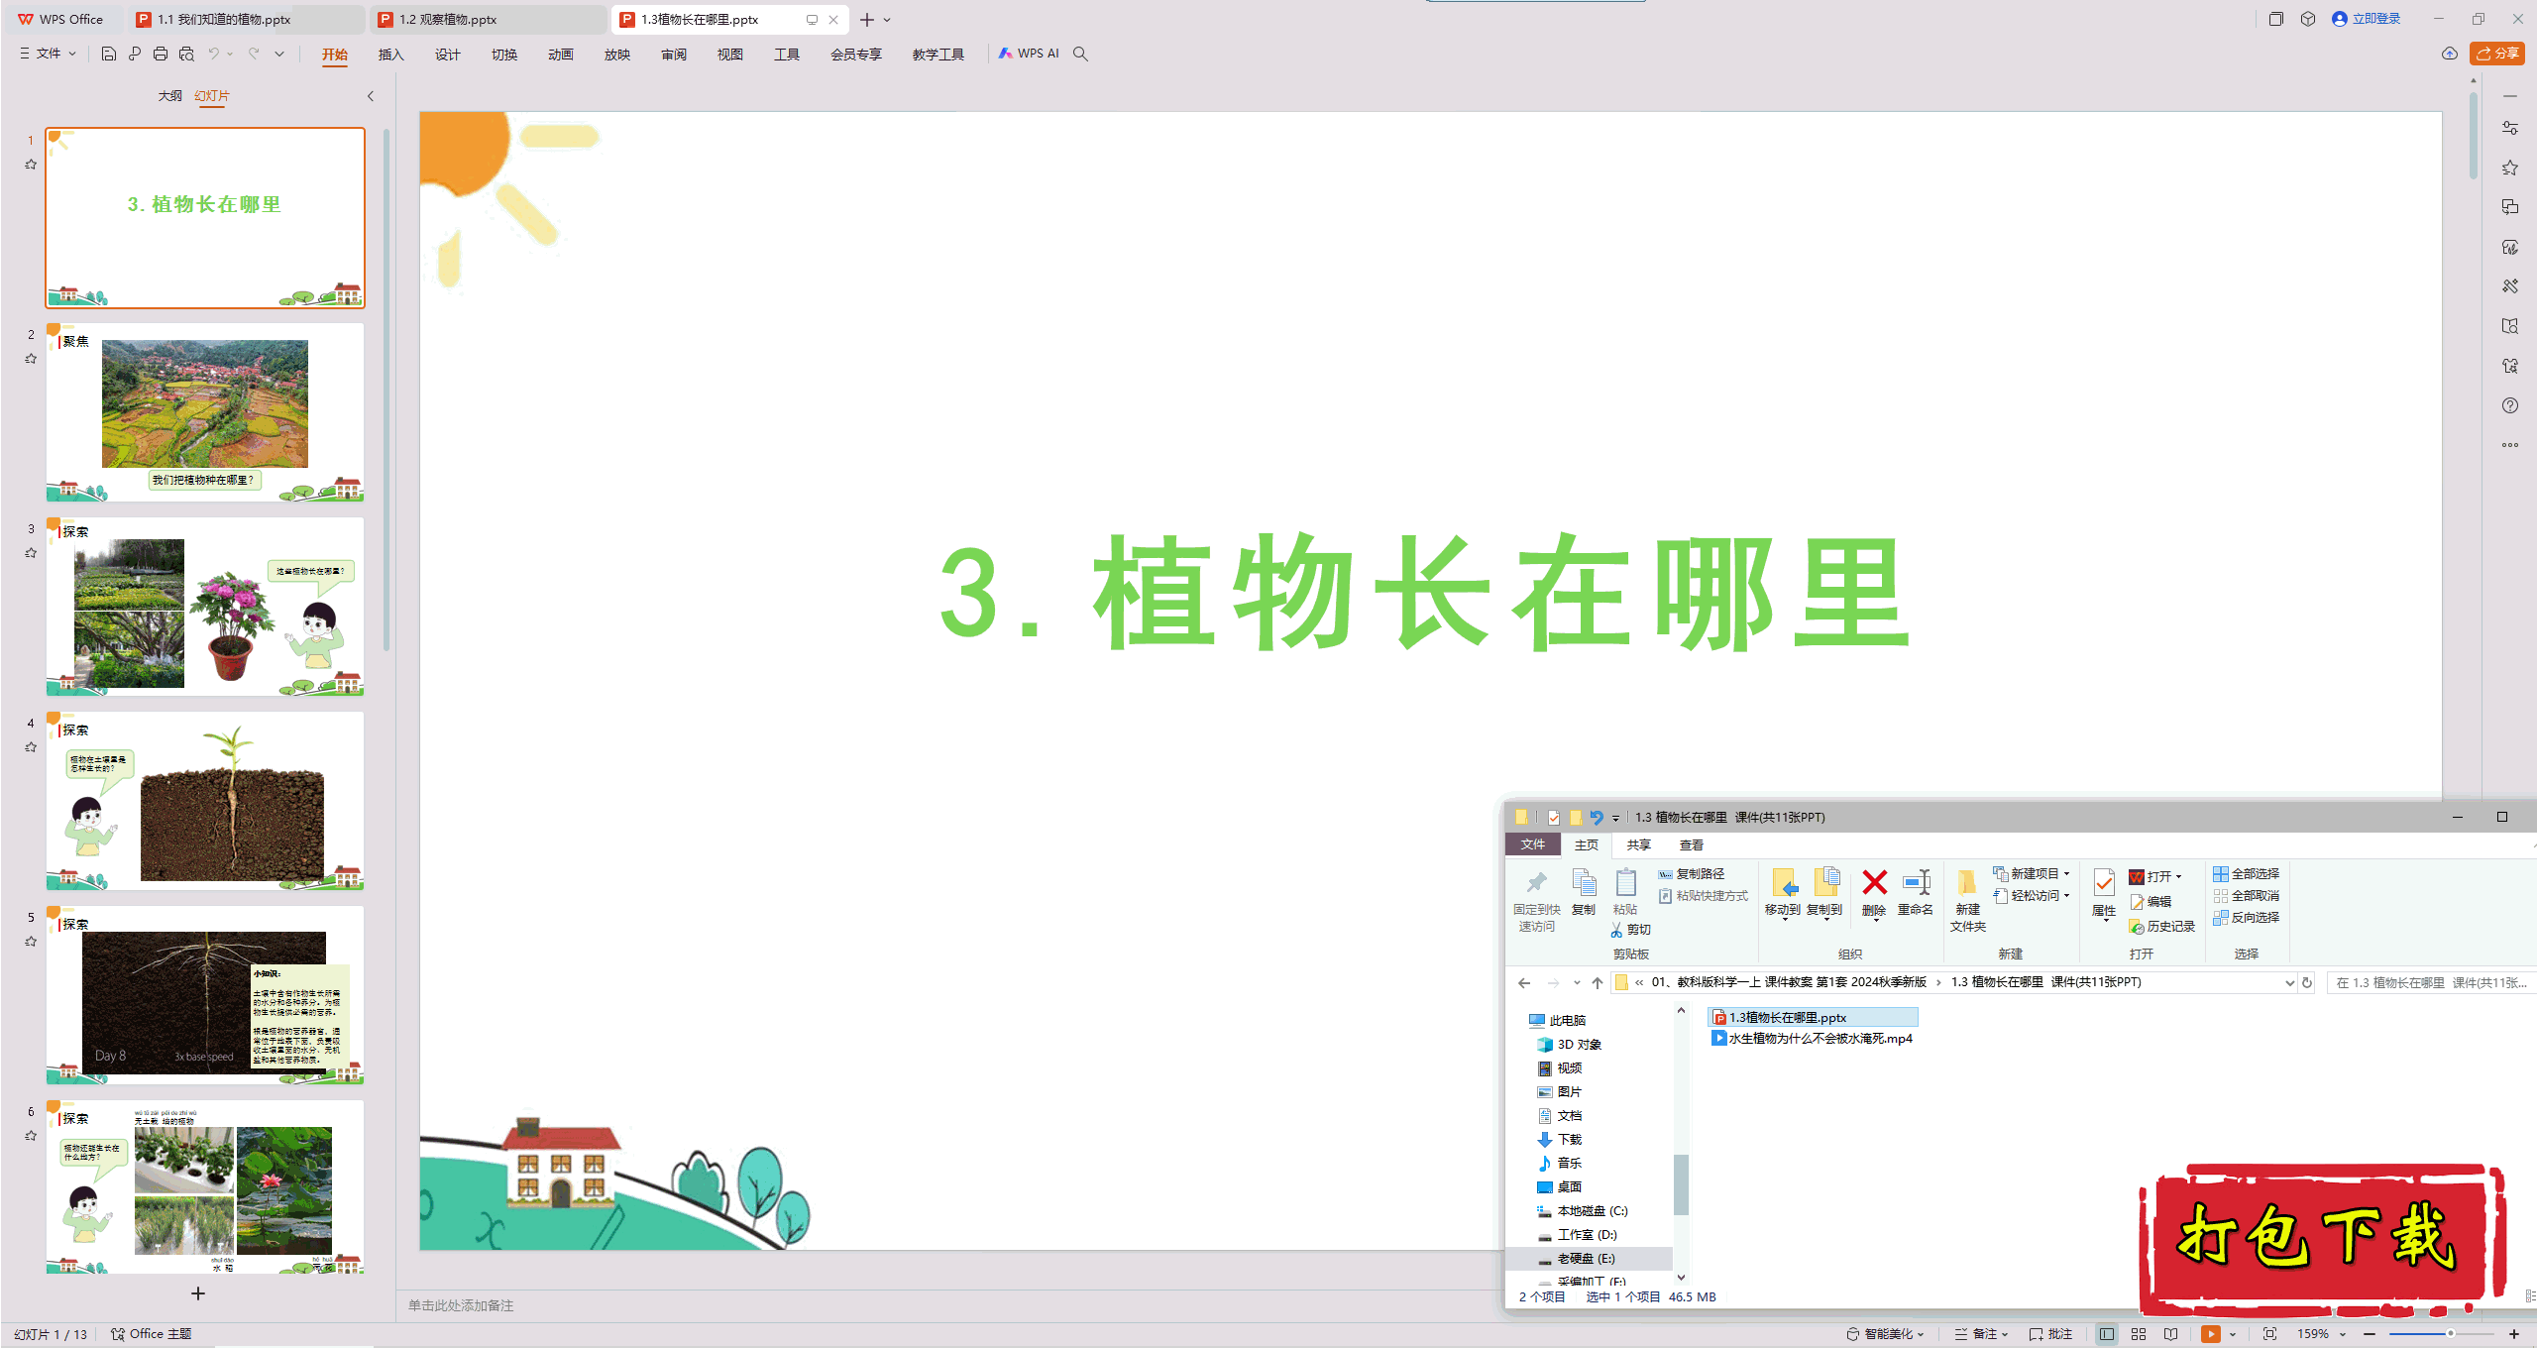The image size is (2537, 1348).
Task: Click the Explorer back navigation arrow
Action: [1524, 982]
